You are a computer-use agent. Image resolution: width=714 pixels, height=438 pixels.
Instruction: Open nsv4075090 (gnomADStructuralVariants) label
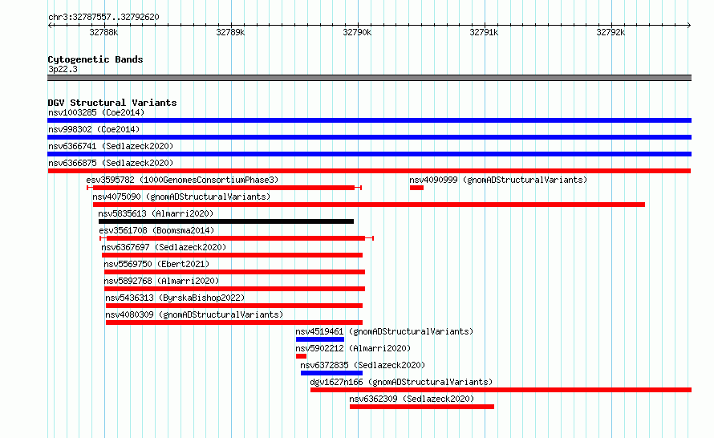click(x=181, y=197)
